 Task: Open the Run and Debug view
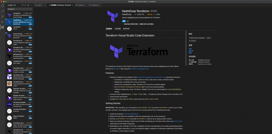click(3, 22)
